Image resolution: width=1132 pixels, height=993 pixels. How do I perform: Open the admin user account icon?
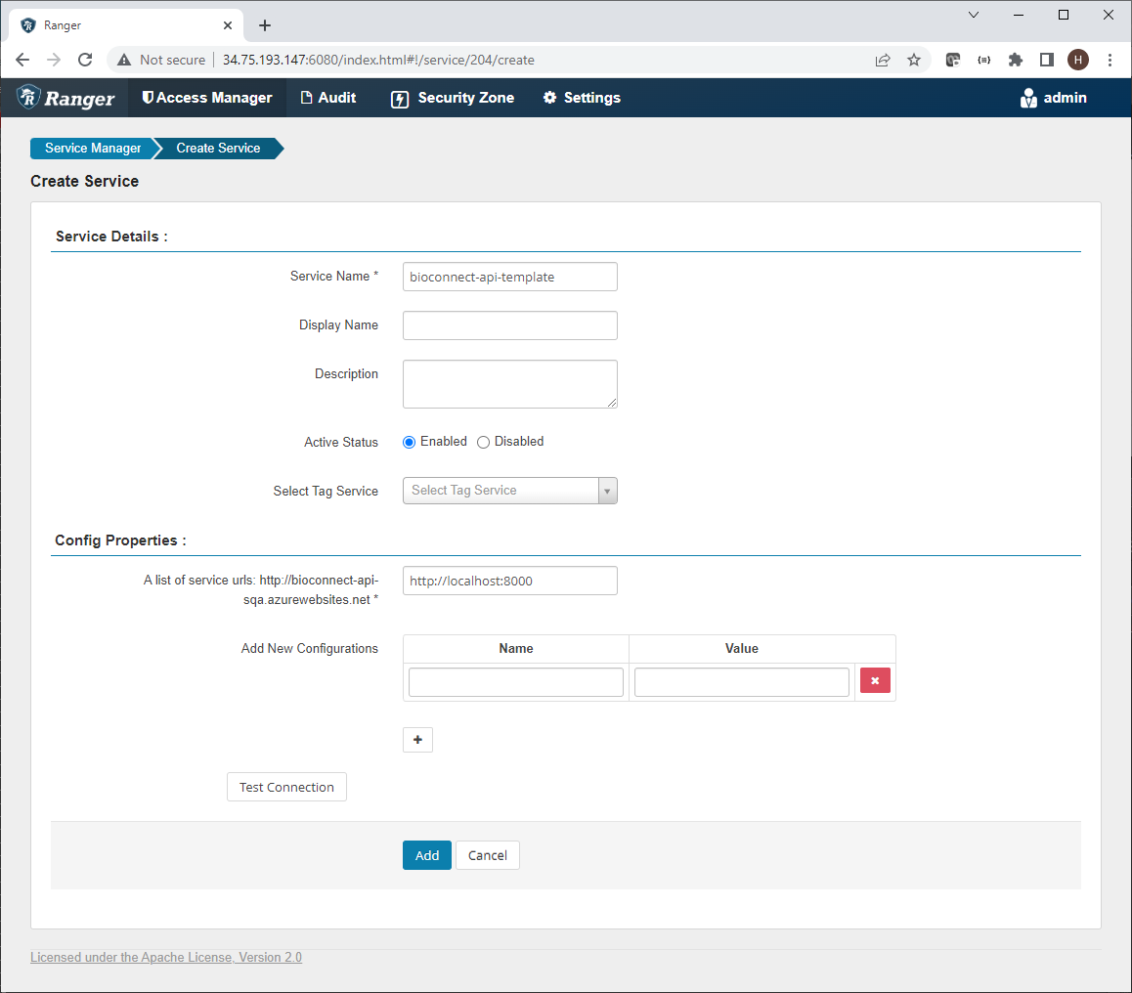1027,98
